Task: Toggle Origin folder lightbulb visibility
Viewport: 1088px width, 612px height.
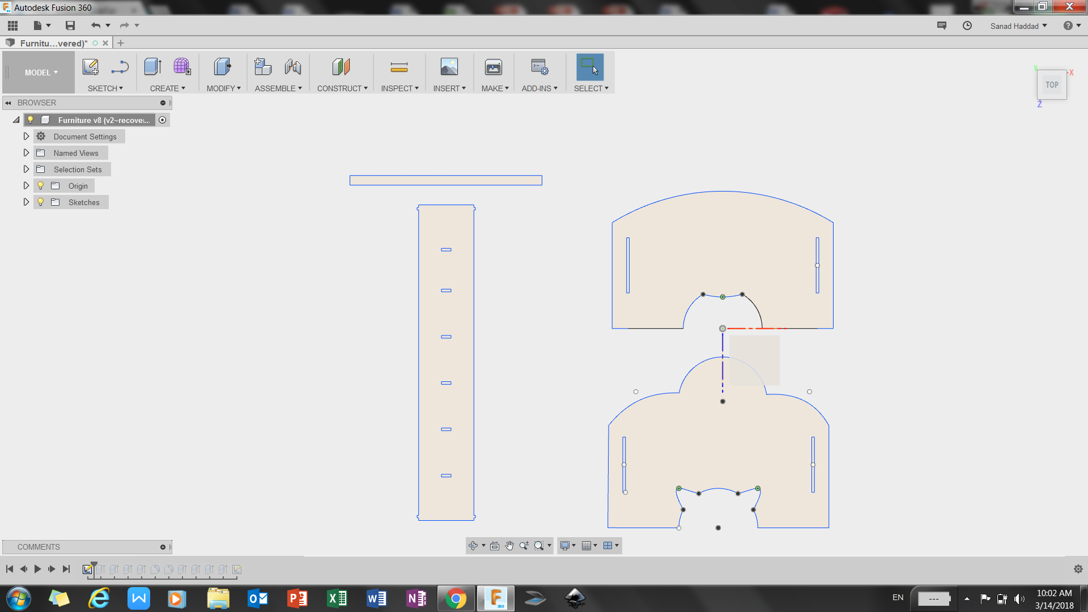Action: 41,186
